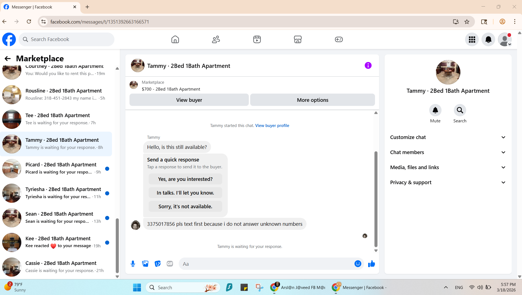
Task: Expand Privacy & support section
Action: [x=448, y=183]
